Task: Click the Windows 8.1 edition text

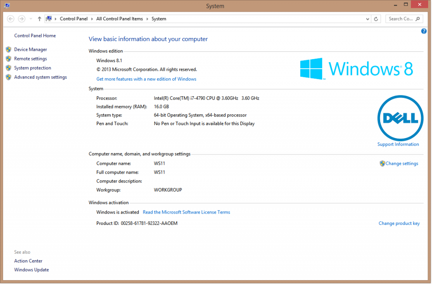Action: tap(109, 60)
